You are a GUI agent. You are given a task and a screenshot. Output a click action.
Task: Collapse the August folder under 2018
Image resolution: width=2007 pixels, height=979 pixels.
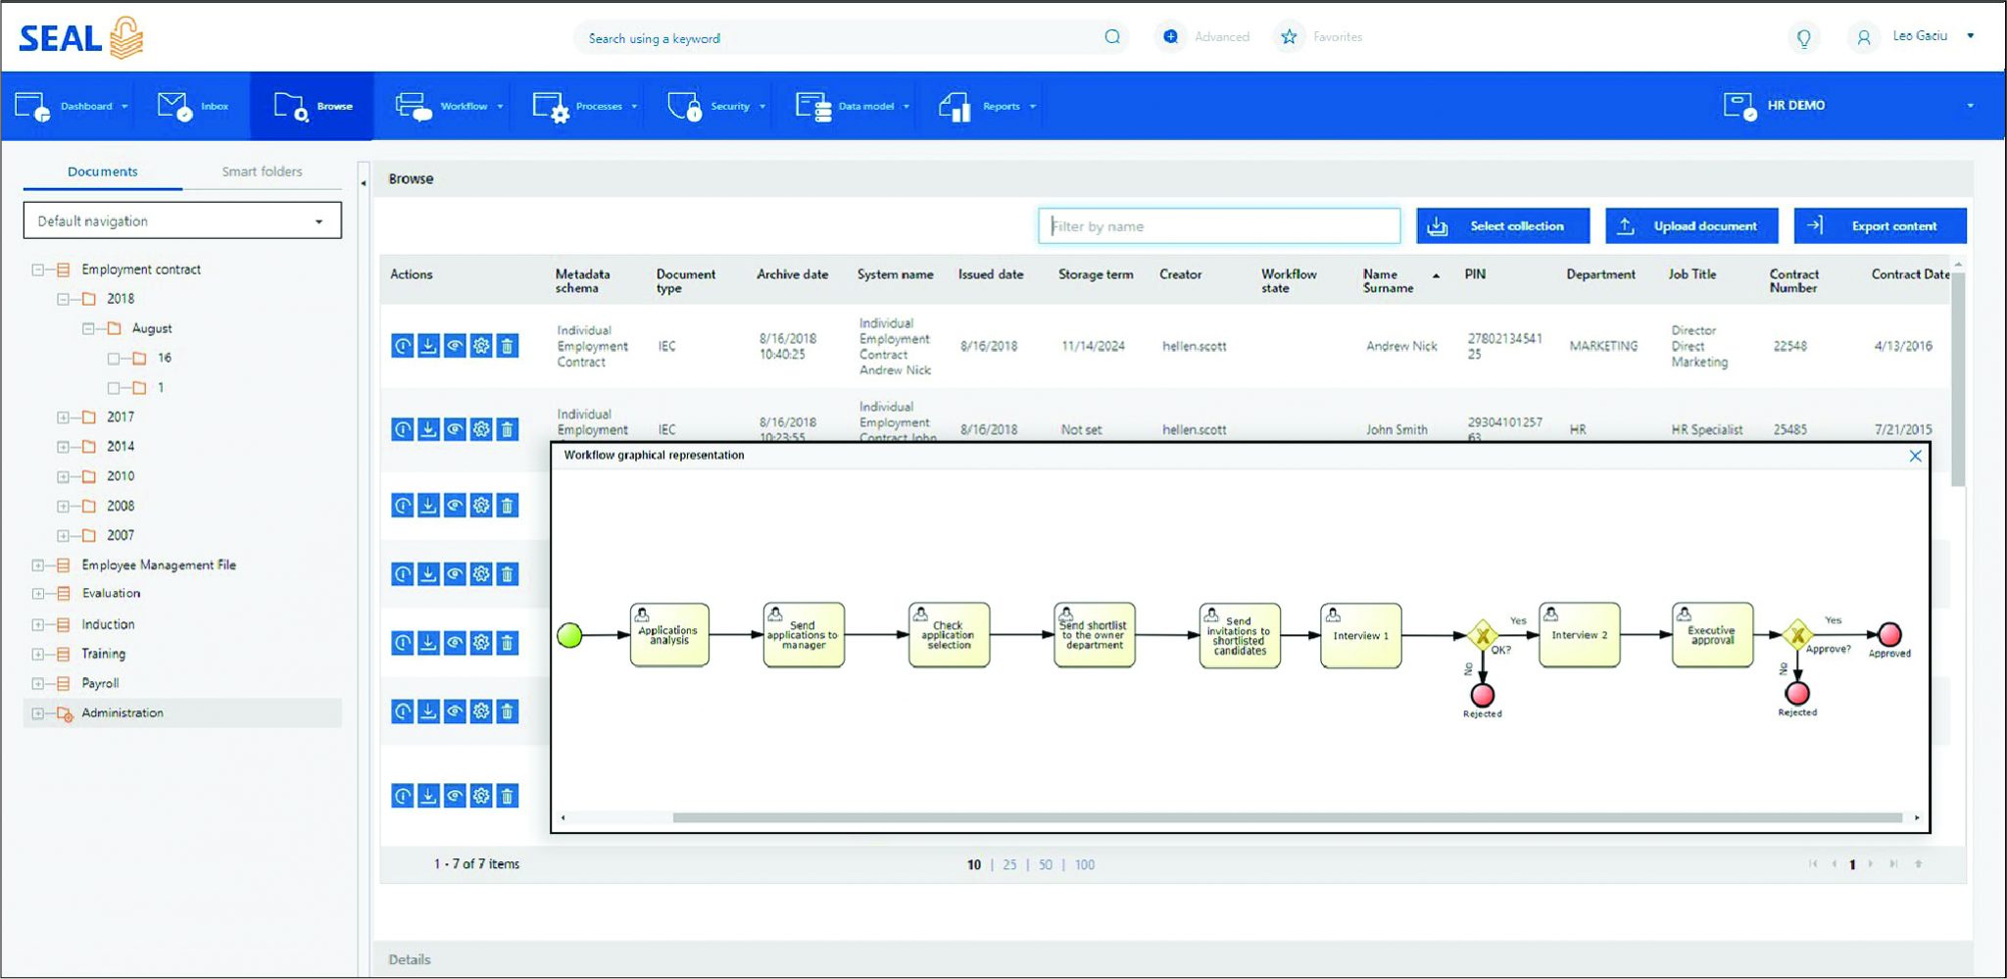[x=86, y=328]
